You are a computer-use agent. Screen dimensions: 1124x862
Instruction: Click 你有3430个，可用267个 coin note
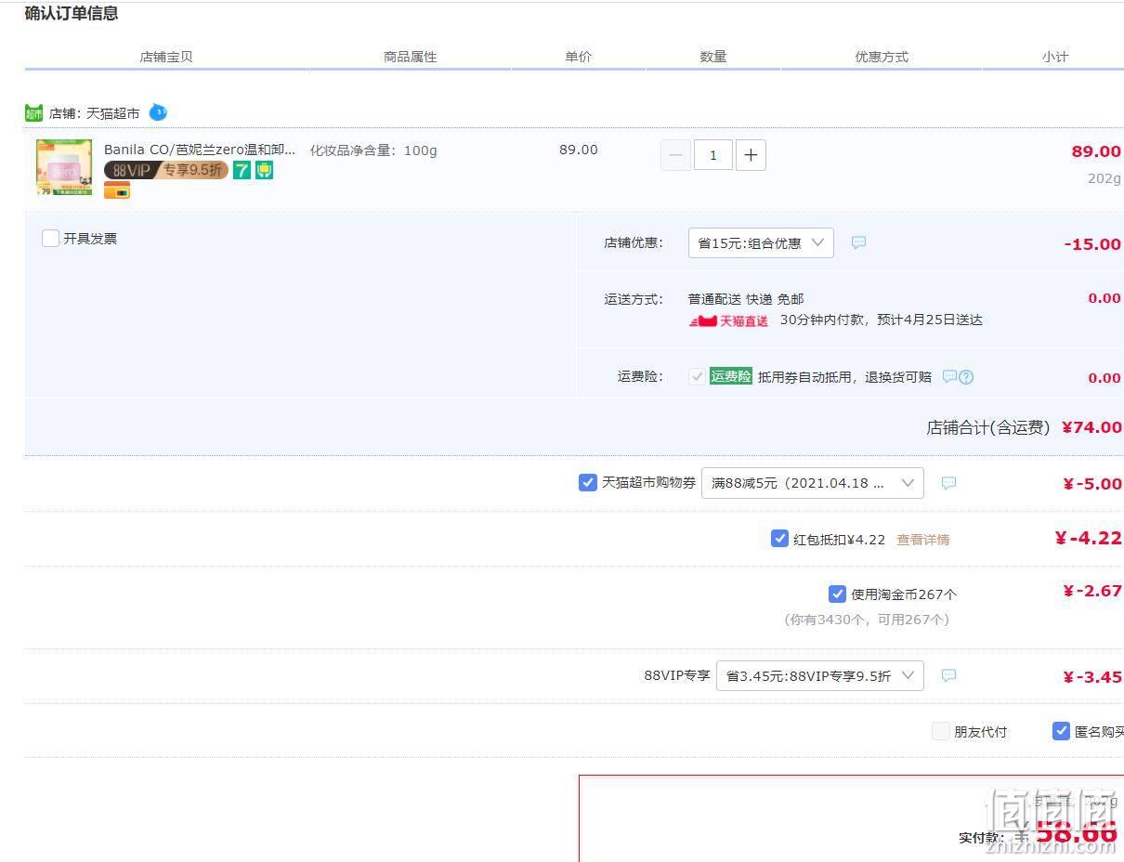pyautogui.click(x=867, y=620)
